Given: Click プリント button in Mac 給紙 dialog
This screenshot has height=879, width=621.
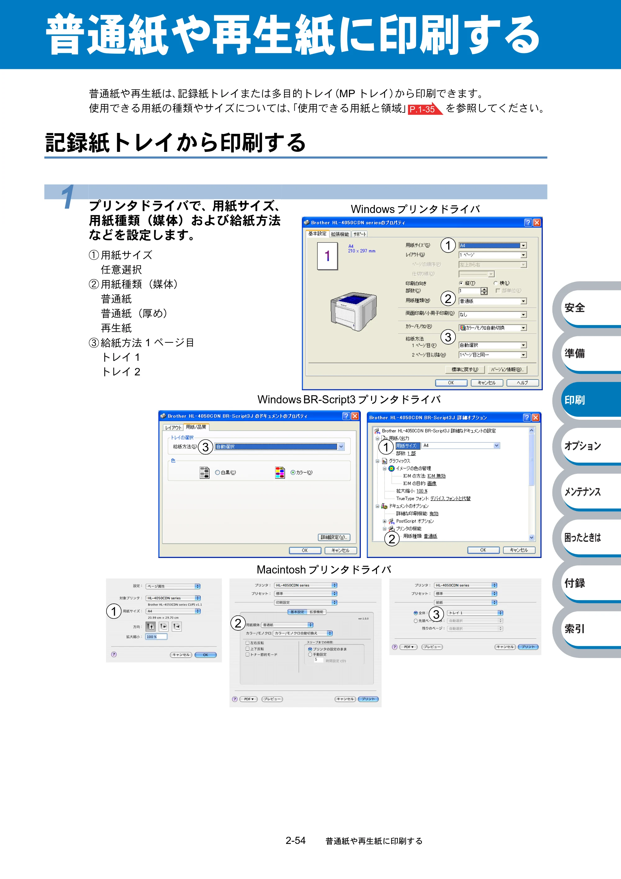Looking at the screenshot, I should tap(528, 647).
